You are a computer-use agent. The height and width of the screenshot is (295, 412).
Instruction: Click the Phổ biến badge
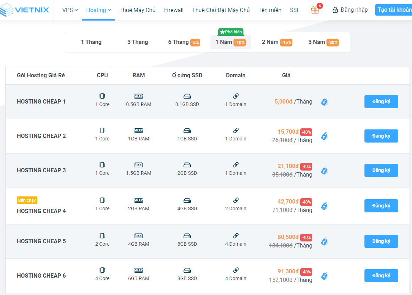pos(231,32)
